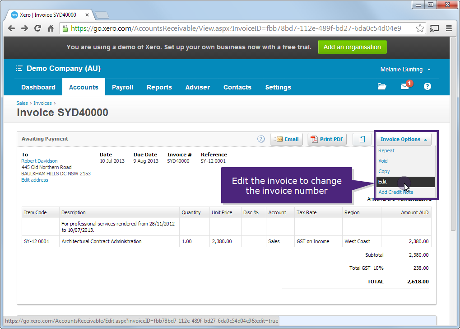This screenshot has width=460, height=329.
Task: Open Xero help via question mark icon
Action: (x=427, y=86)
